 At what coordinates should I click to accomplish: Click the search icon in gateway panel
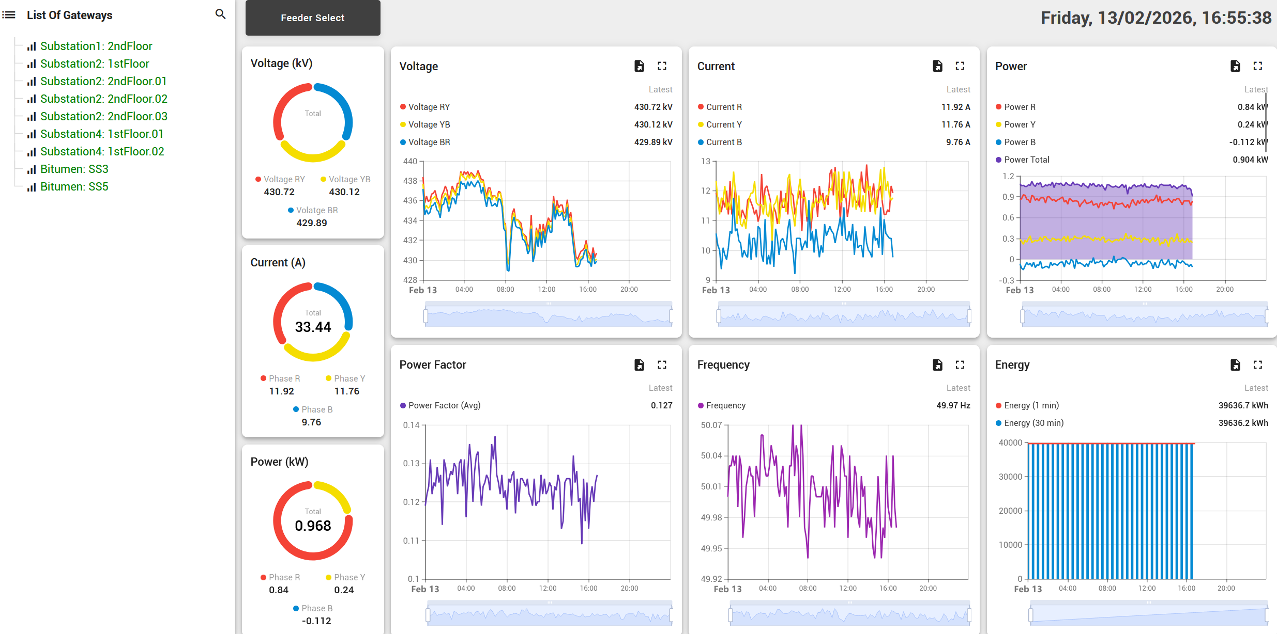coord(220,14)
